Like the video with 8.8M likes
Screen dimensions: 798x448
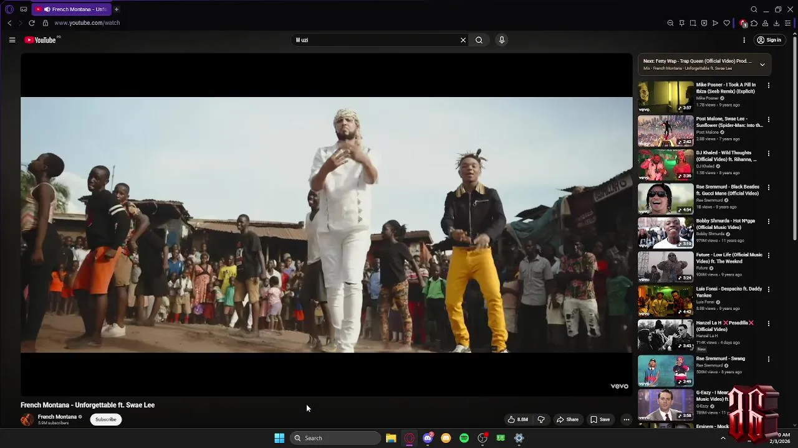tap(518, 419)
